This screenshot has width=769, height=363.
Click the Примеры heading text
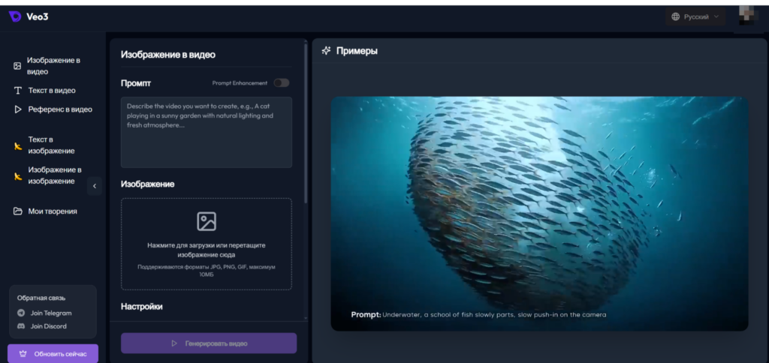(x=357, y=51)
